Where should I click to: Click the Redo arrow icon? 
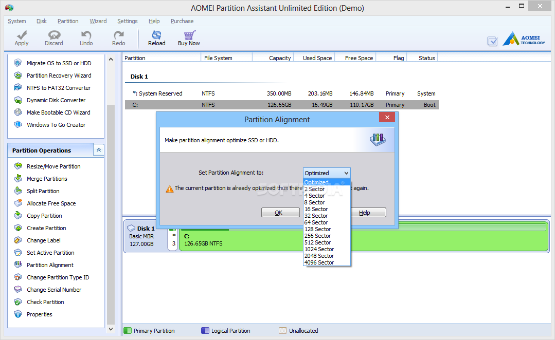click(119, 35)
